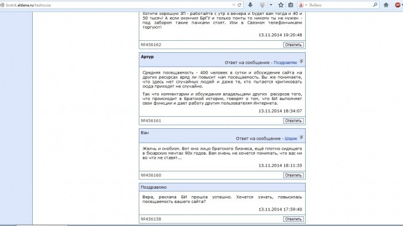
Task: Focus the Яндекс search input field
Action: click(339, 5)
